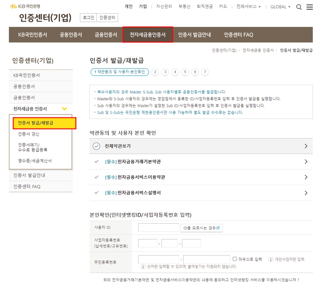Focus second 사업자등록번호 input box
The width and height of the screenshot is (322, 283).
(x=170, y=243)
